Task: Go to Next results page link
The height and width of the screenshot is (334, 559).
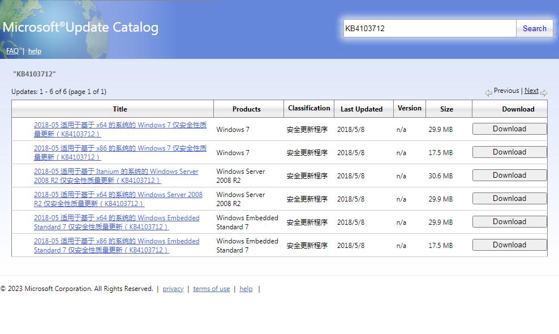Action: [x=531, y=91]
